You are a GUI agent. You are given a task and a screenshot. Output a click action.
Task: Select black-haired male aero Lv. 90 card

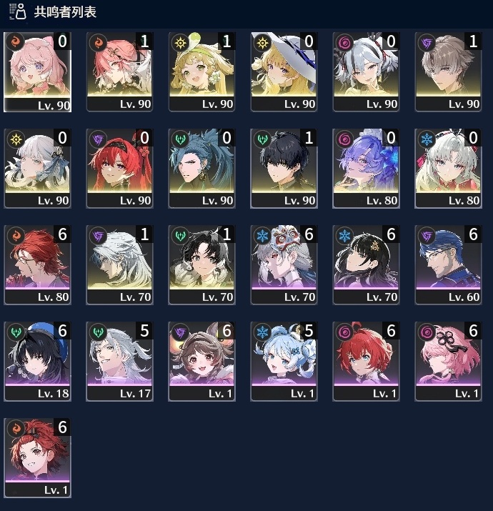pos(284,168)
